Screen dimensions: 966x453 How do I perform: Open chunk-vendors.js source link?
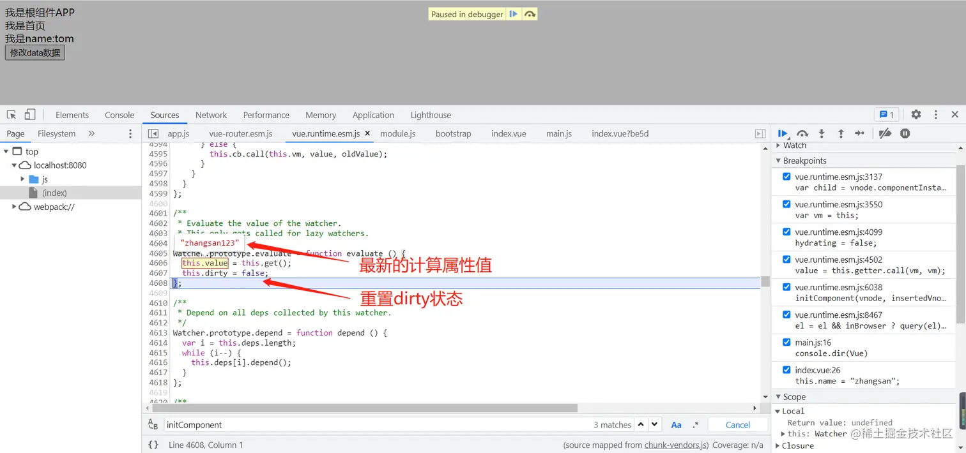click(676, 445)
